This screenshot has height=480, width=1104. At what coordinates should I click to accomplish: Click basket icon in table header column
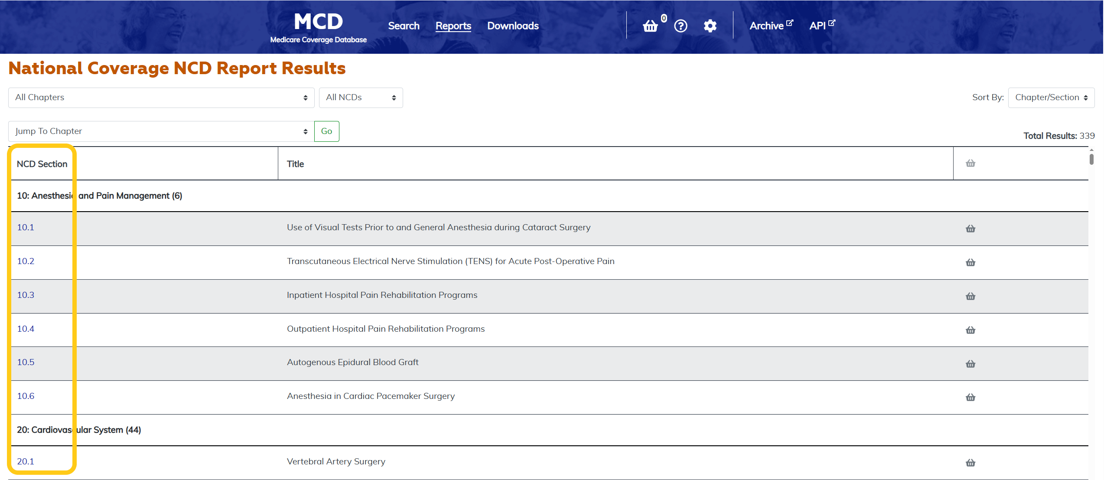(x=970, y=163)
